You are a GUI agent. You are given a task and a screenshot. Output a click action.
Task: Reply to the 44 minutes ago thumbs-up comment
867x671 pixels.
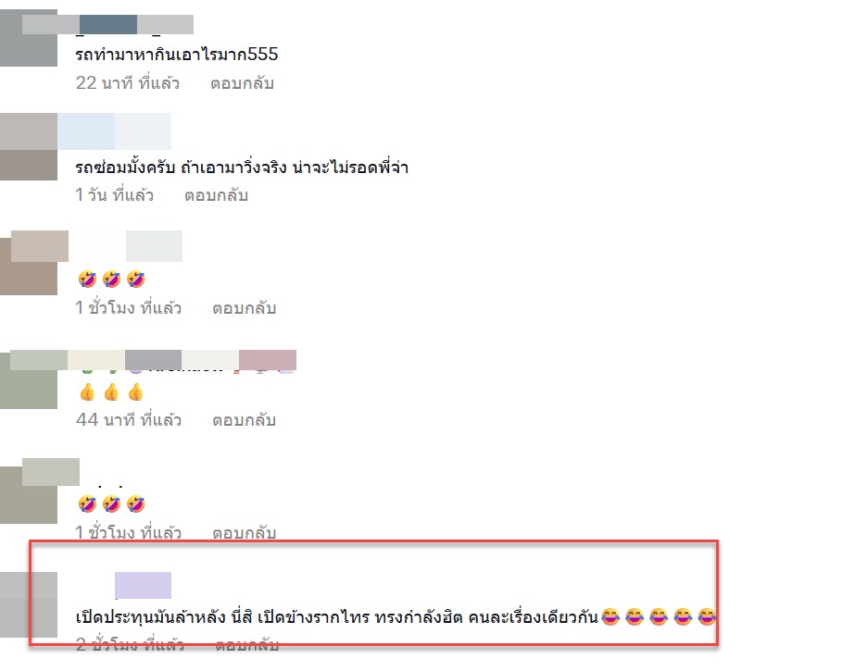tap(244, 420)
